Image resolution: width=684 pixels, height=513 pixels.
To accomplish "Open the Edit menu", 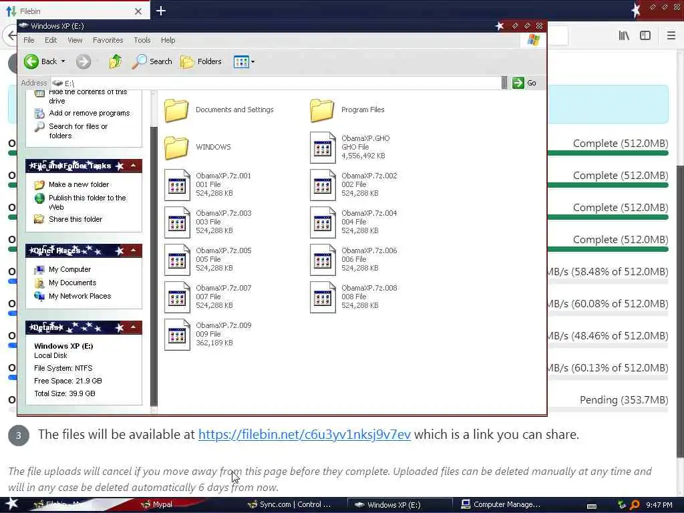I will (x=51, y=40).
